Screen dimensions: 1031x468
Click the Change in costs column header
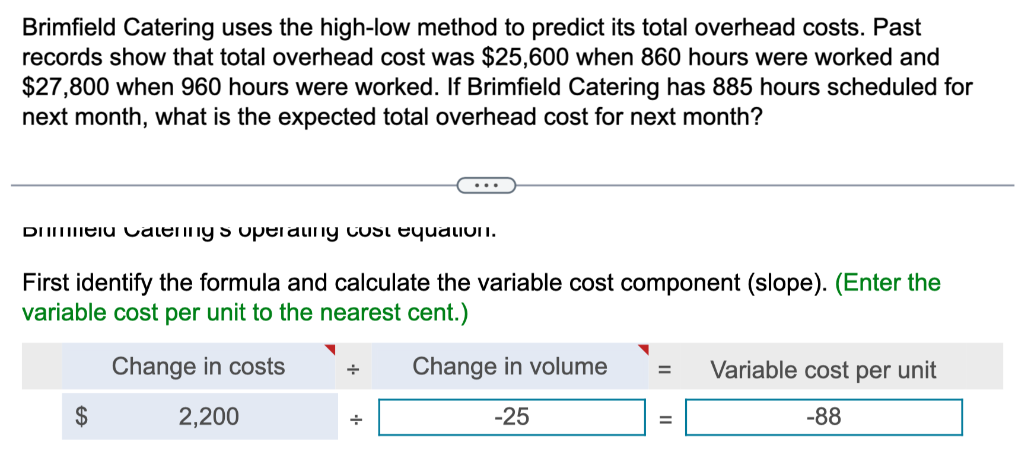point(198,367)
